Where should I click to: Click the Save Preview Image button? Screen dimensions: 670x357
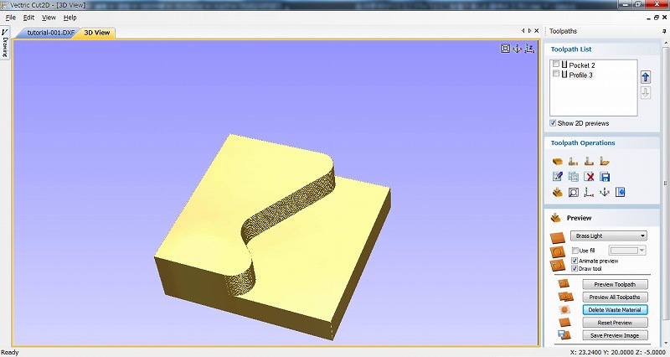pyautogui.click(x=615, y=335)
